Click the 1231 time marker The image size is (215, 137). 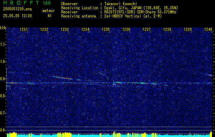[24, 29]
